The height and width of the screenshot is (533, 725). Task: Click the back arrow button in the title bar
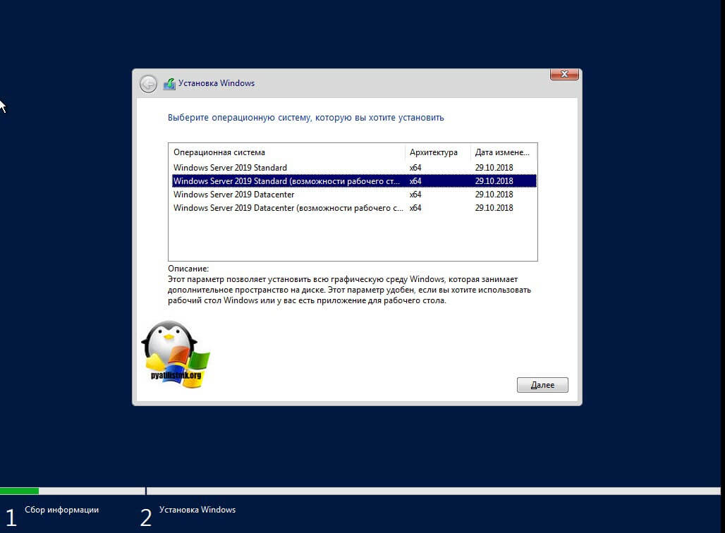(148, 84)
